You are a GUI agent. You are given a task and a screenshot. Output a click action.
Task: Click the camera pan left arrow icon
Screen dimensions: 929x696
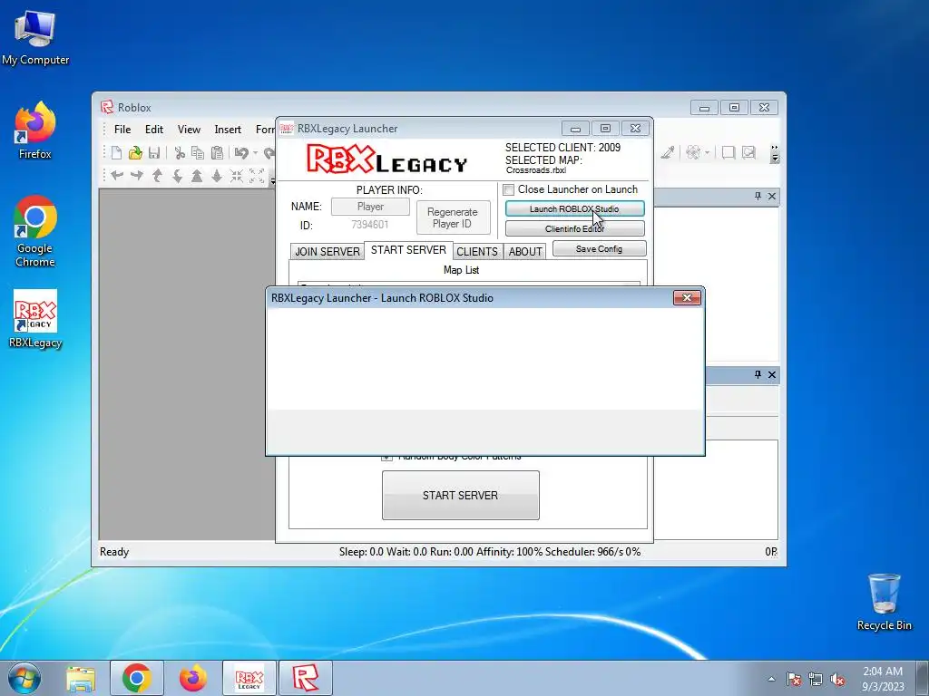(117, 175)
